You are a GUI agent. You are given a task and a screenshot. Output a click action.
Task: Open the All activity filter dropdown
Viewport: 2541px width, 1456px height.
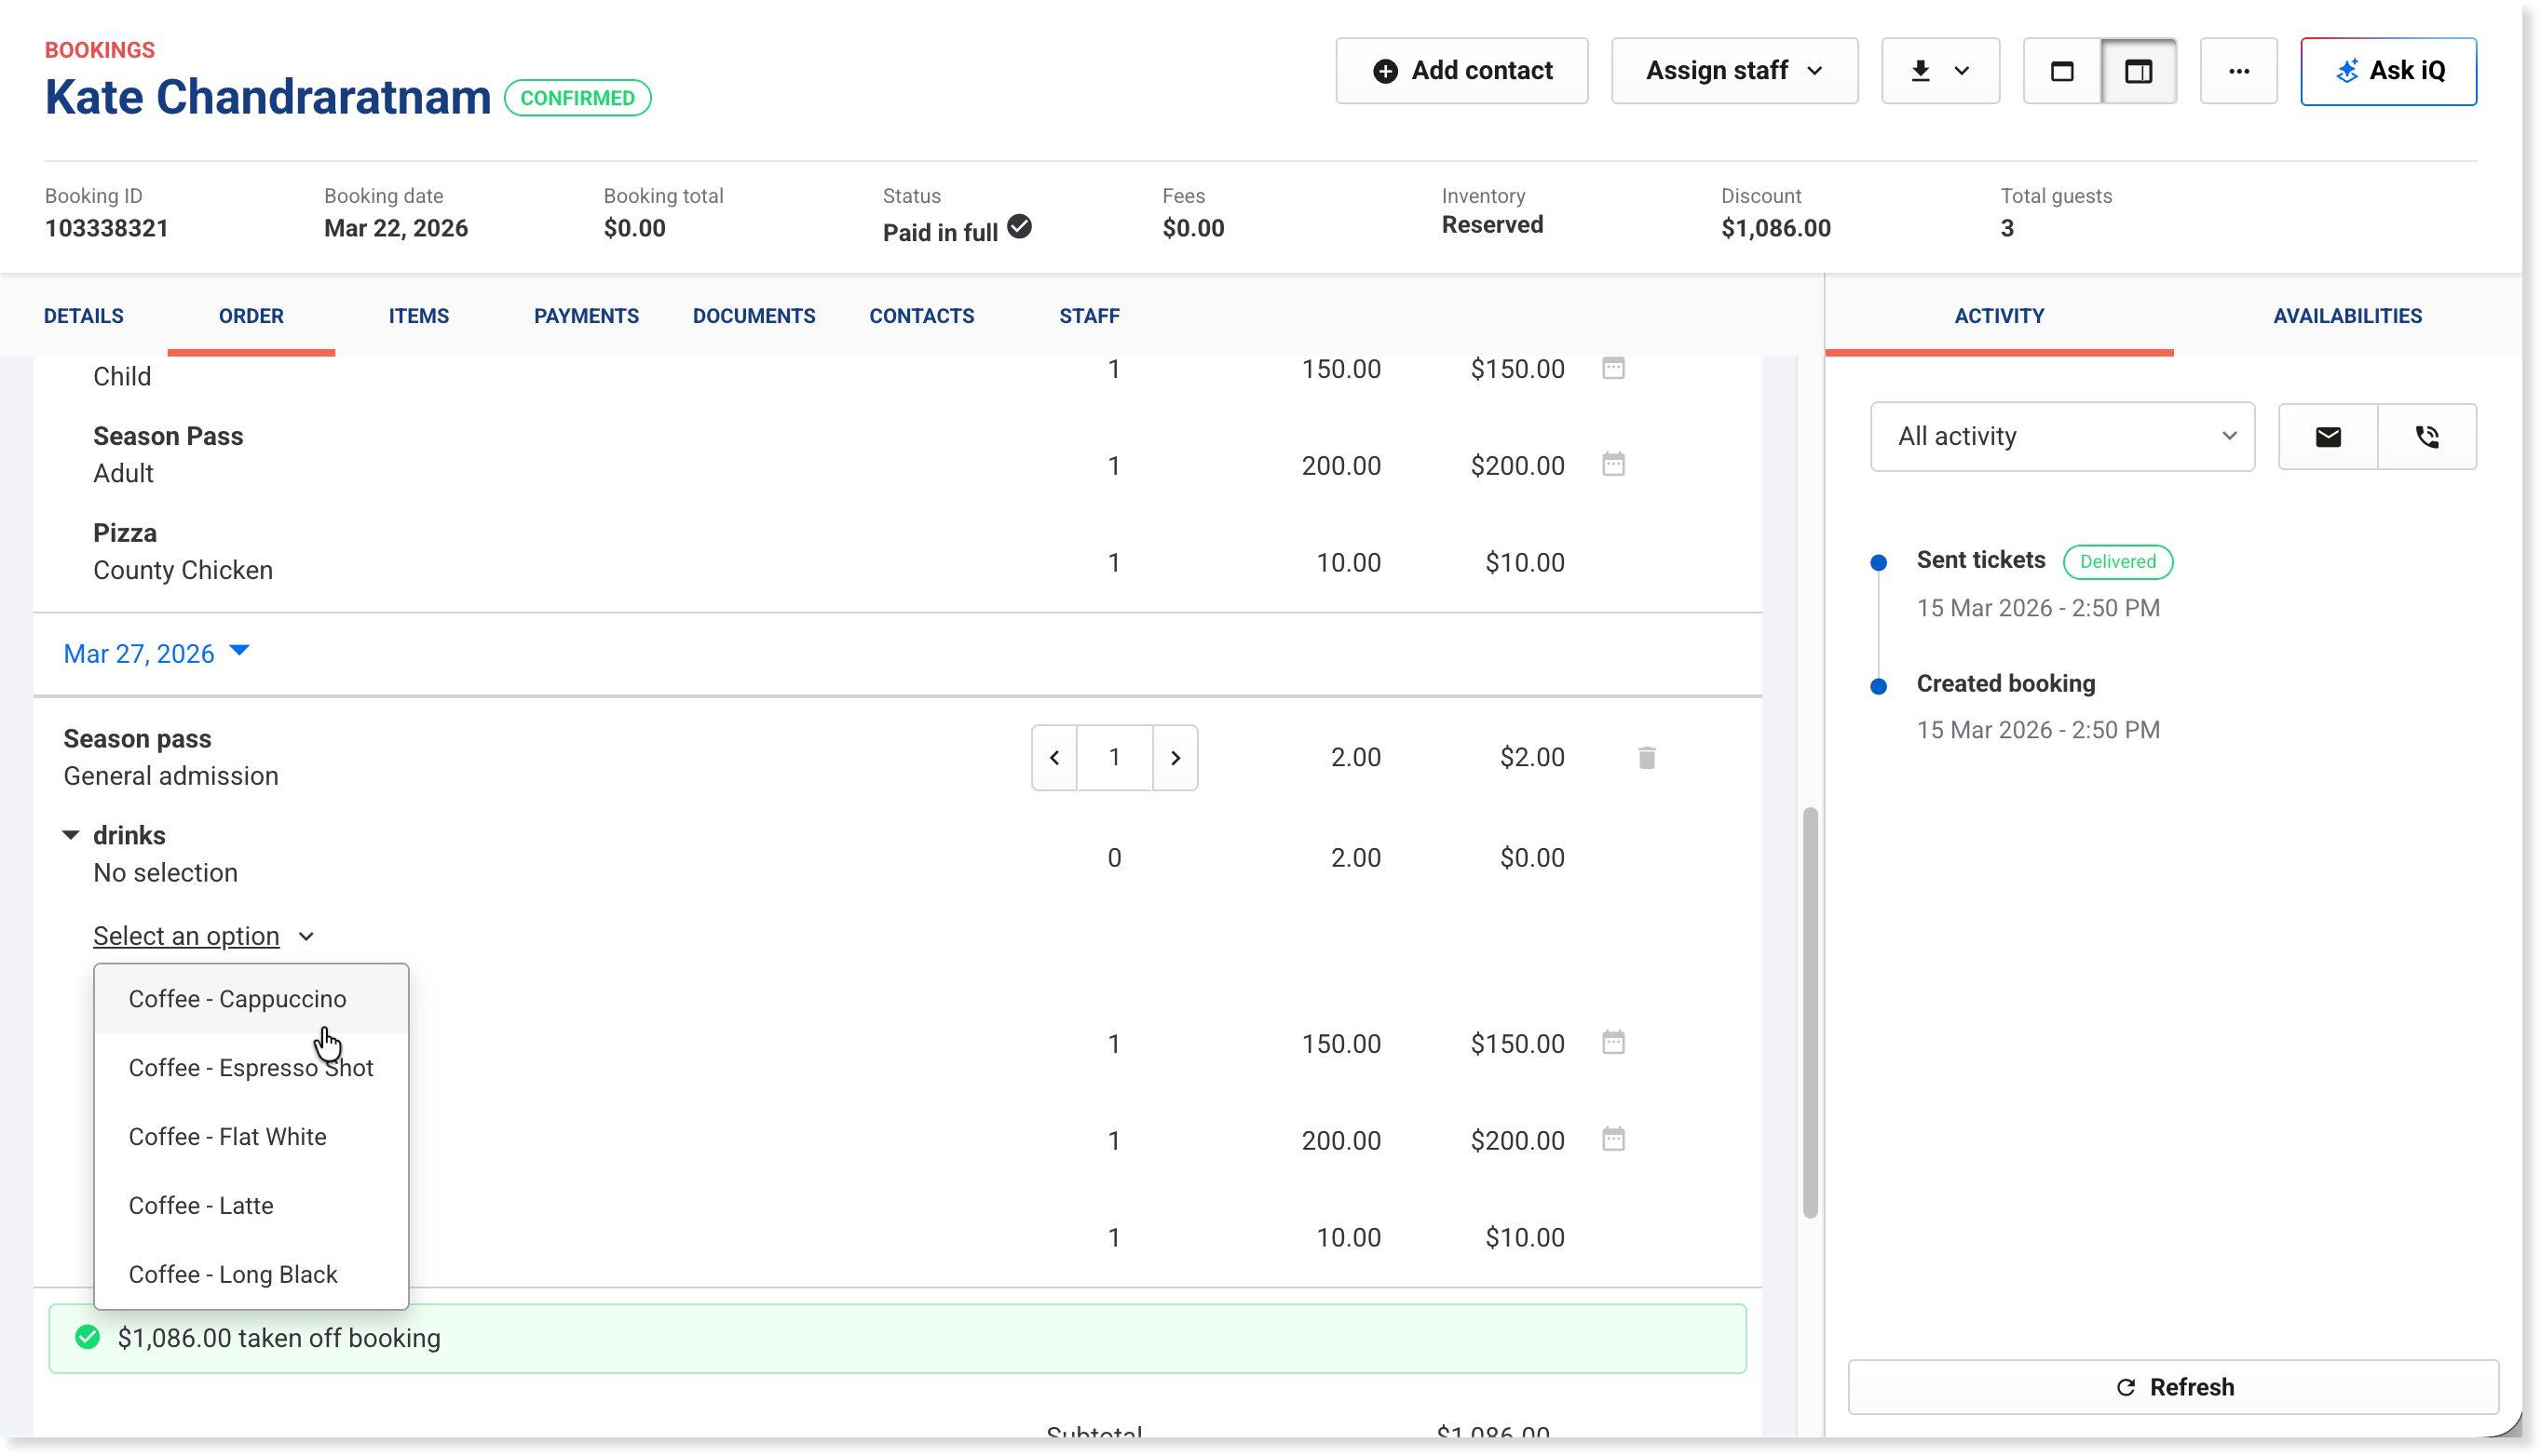(x=2062, y=437)
